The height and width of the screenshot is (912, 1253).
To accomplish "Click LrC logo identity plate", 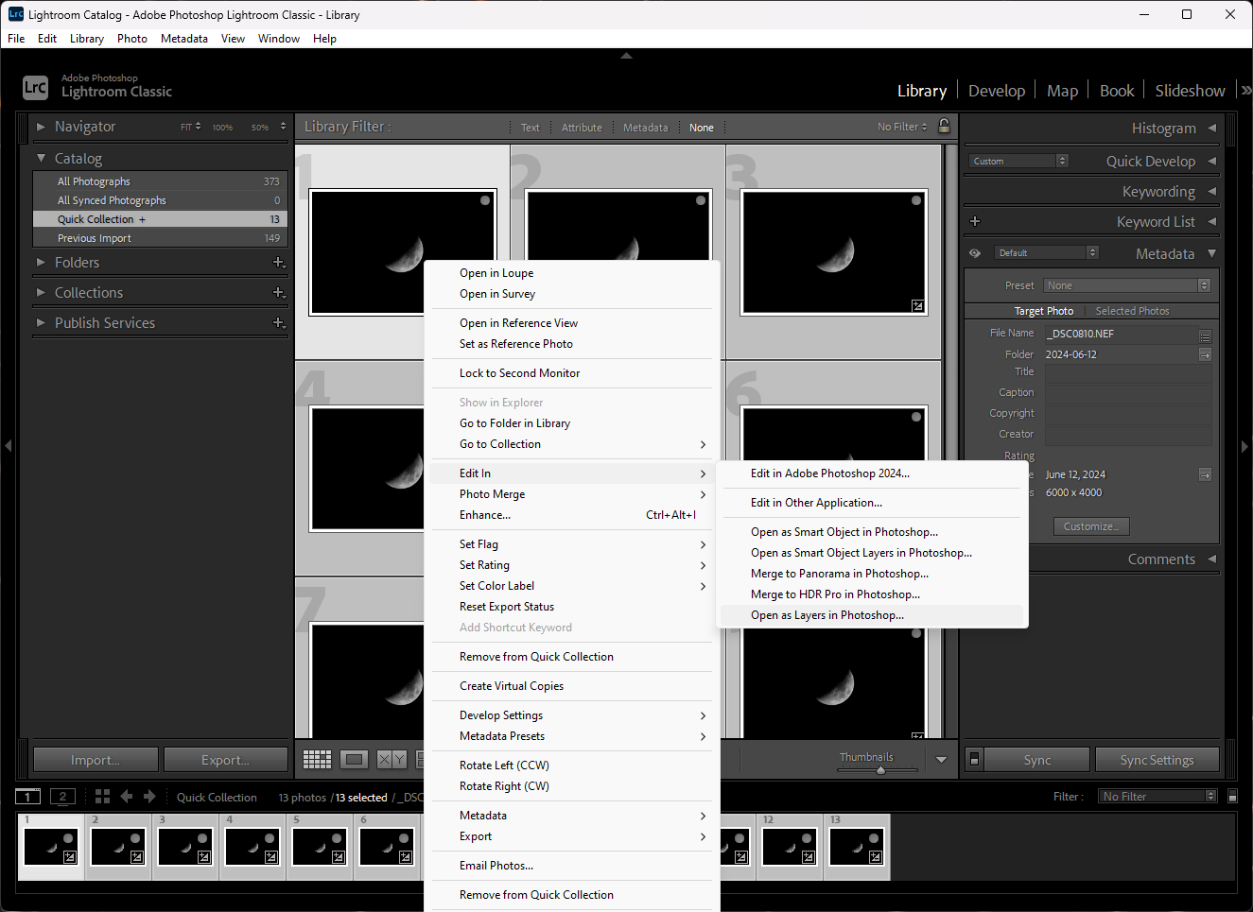I will point(35,88).
